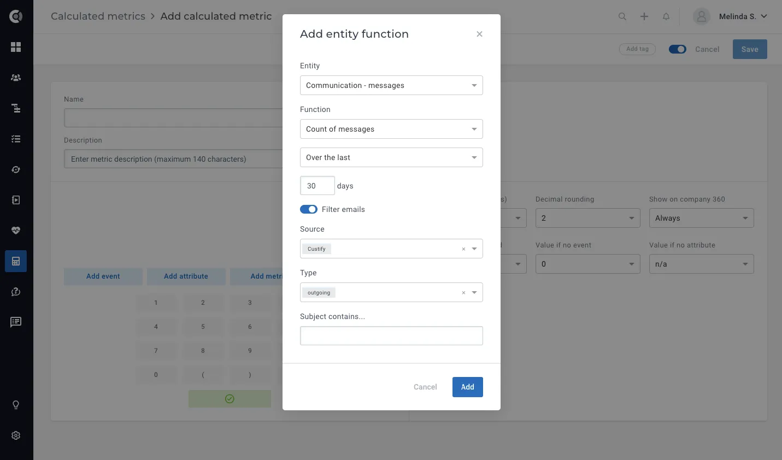Go to Calculated metrics breadcrumb

point(98,16)
